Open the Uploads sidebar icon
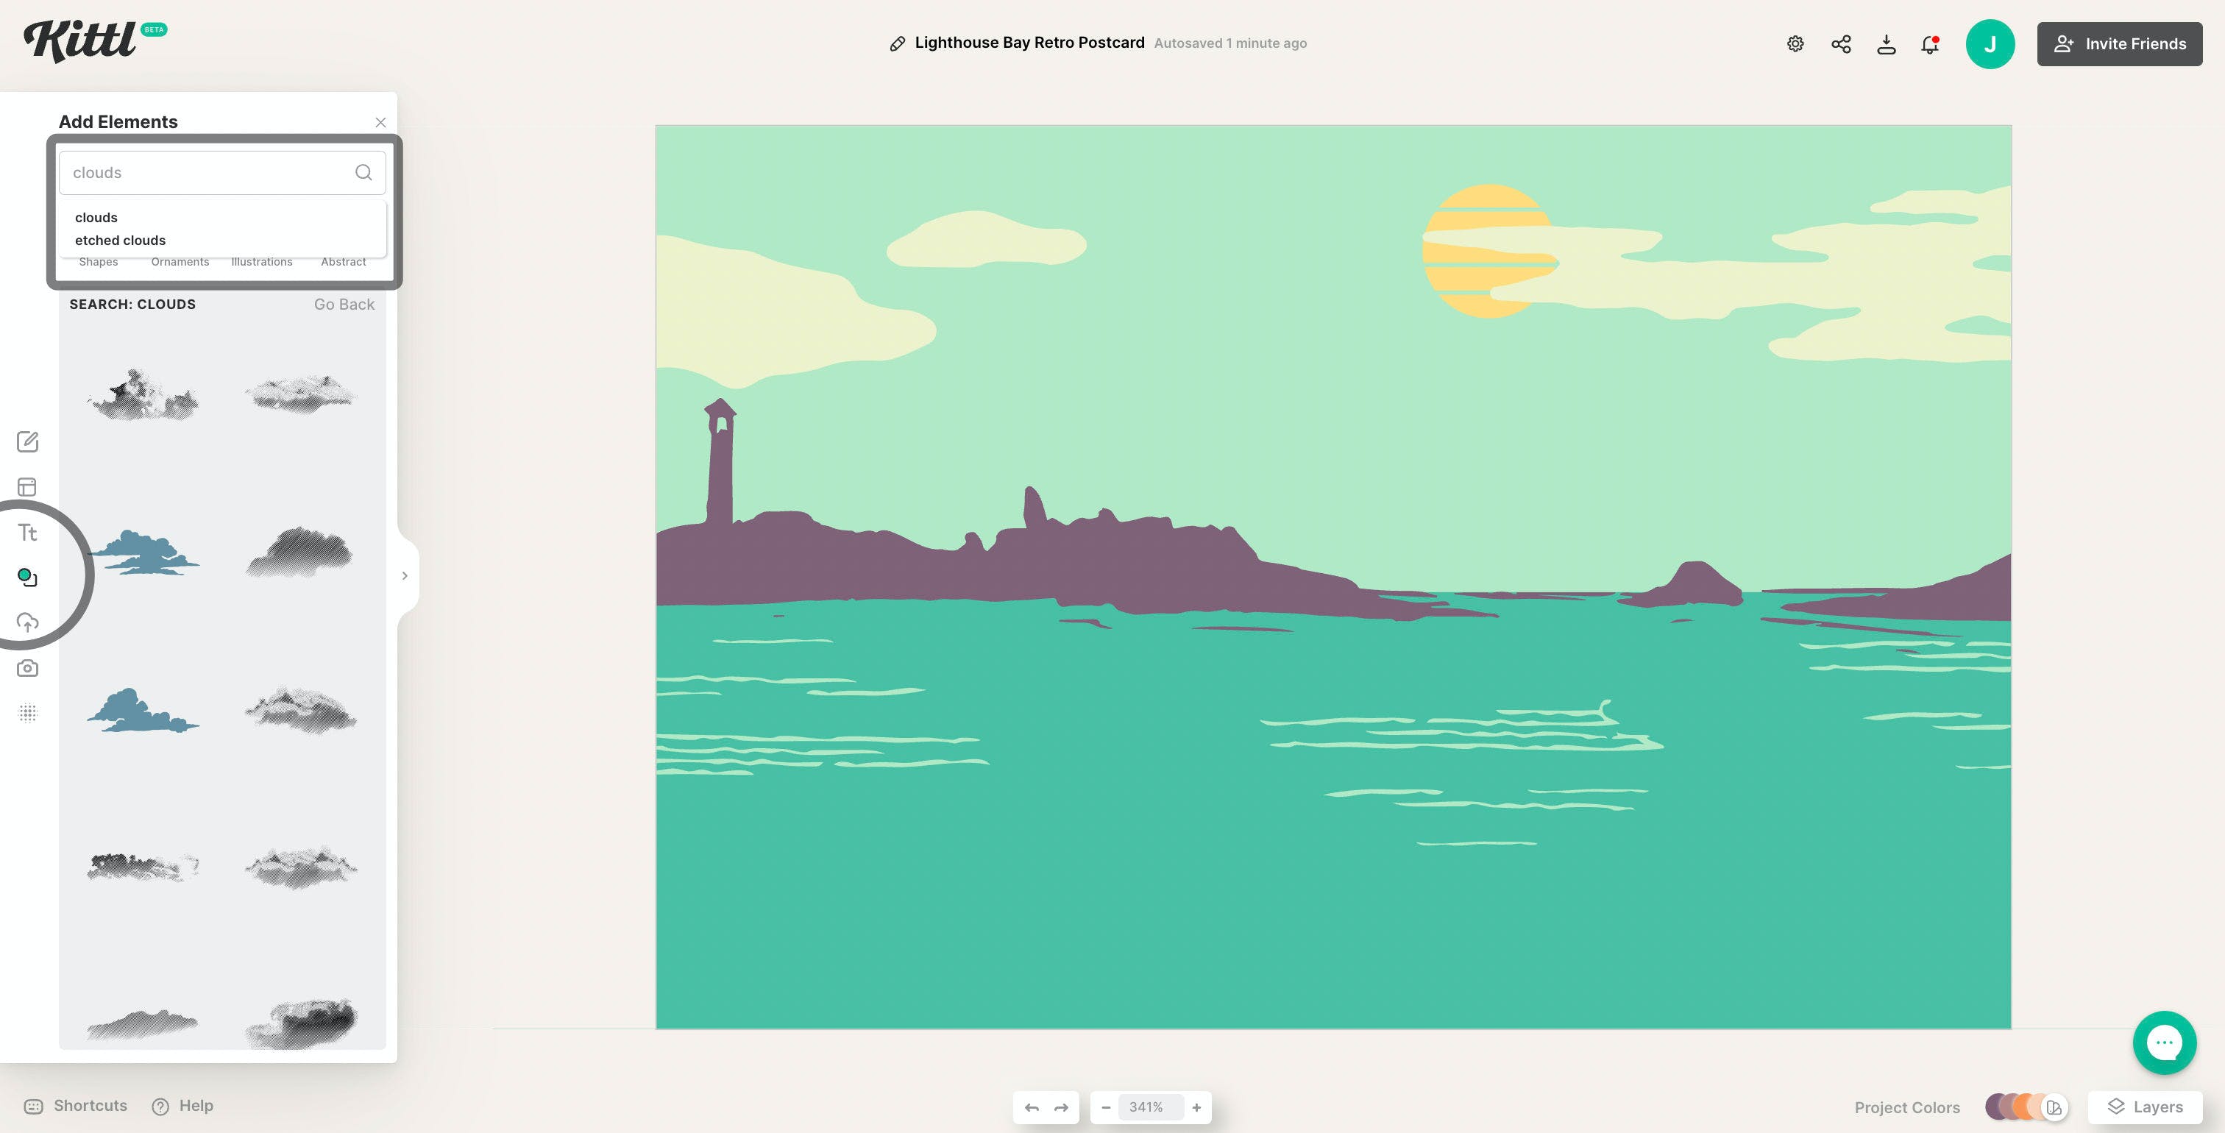This screenshot has height=1133, width=2225. (28, 622)
